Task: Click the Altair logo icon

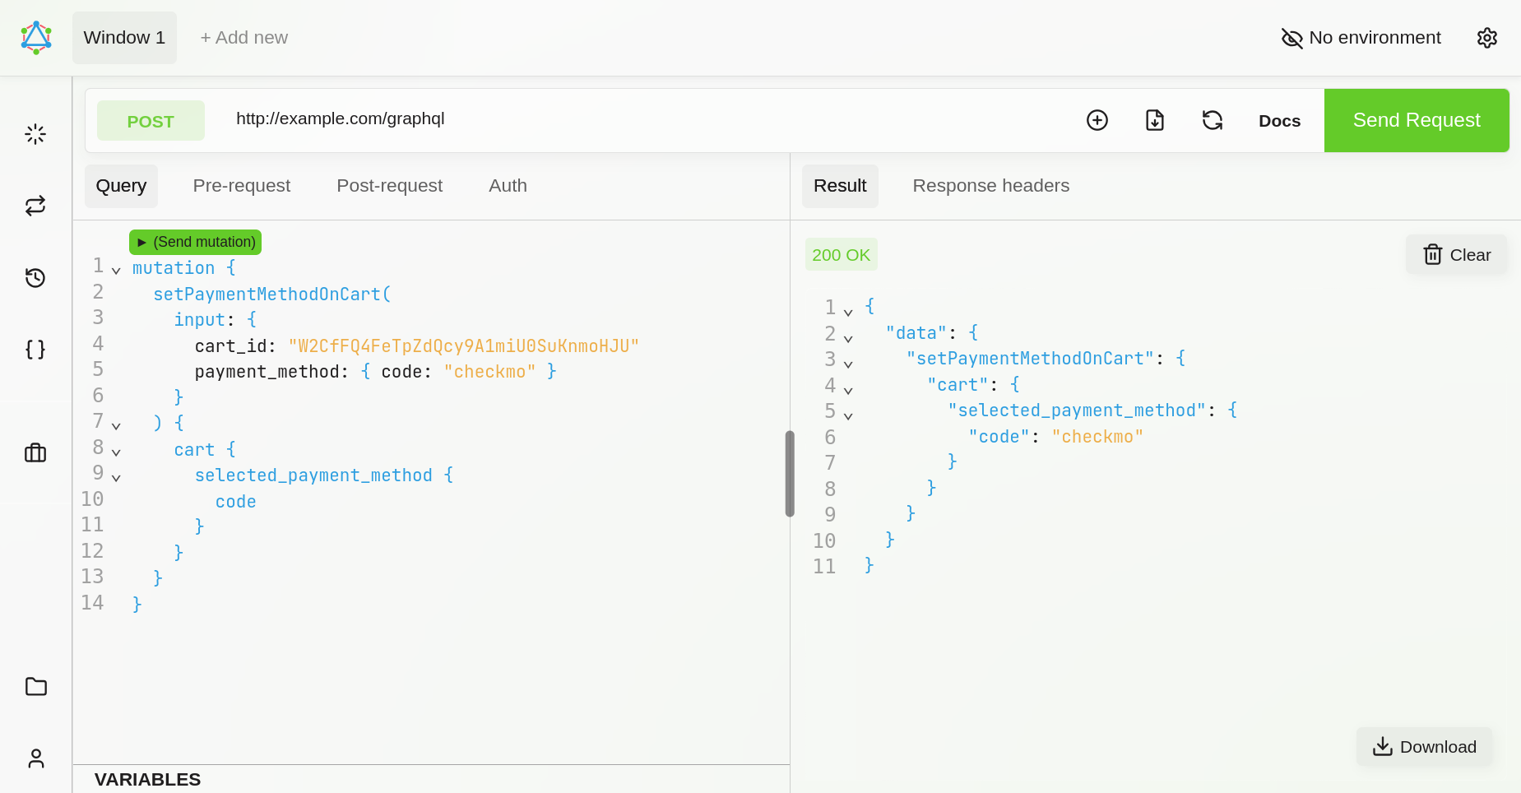Action: pos(36,38)
